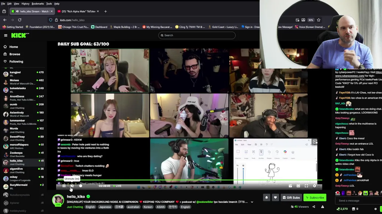The width and height of the screenshot is (382, 214).
Task: Click the australian tag
Action: click(133, 207)
